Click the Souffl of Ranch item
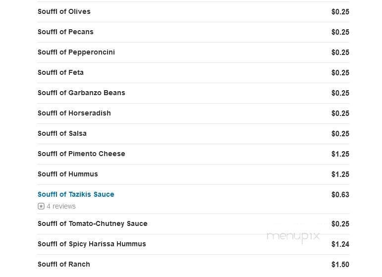This screenshot has height=277, width=382. (63, 264)
